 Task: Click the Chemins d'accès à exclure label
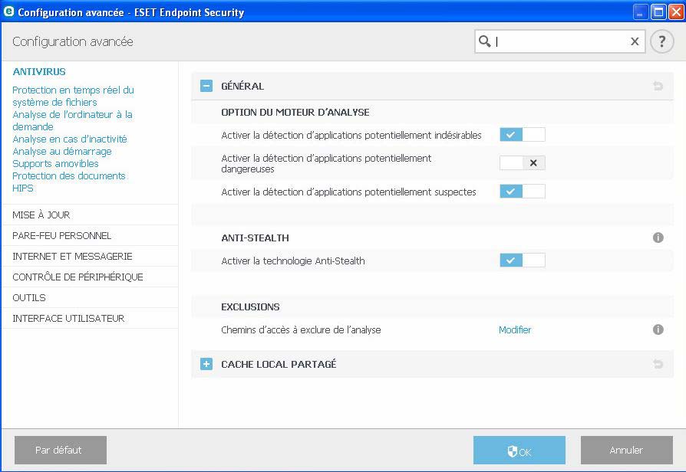[301, 329]
